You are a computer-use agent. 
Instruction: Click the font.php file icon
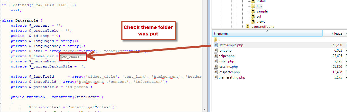(216, 50)
